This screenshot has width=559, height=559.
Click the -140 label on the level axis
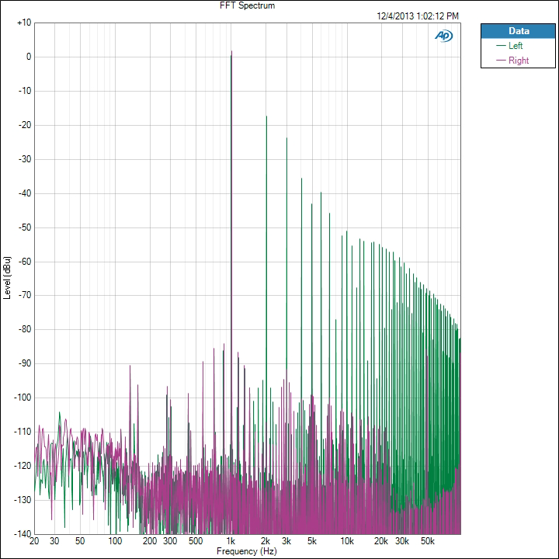(23, 534)
